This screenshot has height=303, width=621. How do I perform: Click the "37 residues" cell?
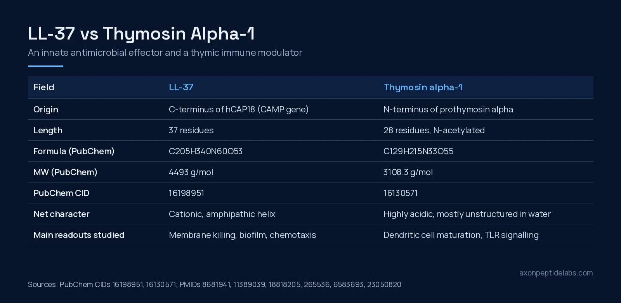[x=191, y=130]
